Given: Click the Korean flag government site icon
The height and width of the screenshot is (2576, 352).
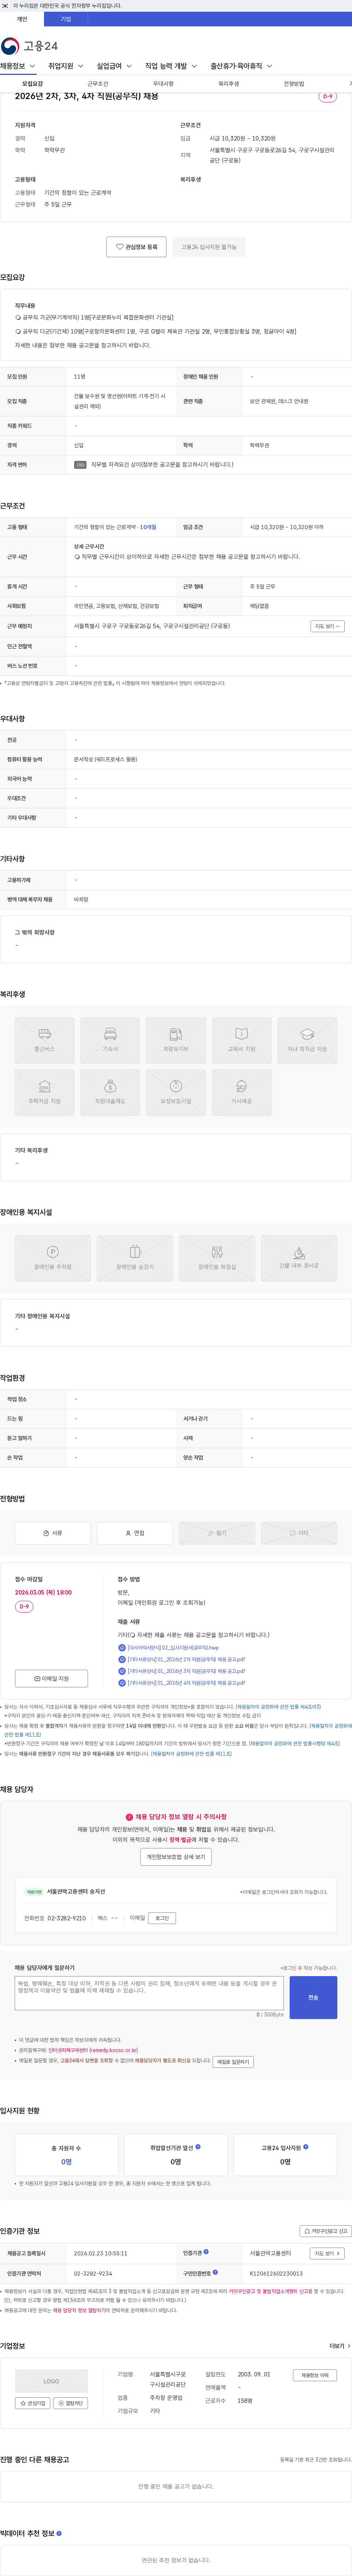Looking at the screenshot, I should point(5,5).
